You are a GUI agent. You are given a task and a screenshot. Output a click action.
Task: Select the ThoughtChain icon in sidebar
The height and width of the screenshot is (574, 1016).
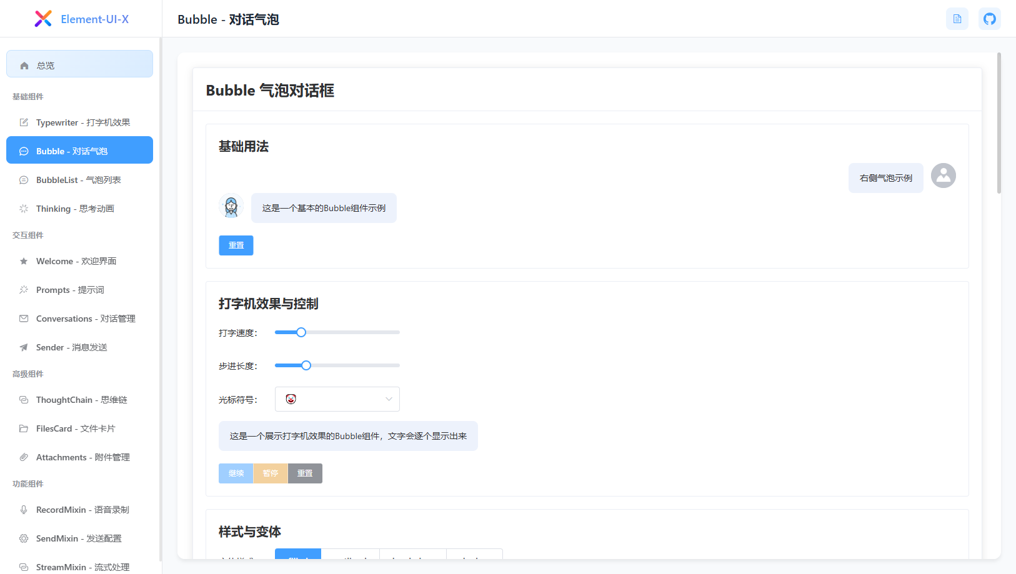pyautogui.click(x=23, y=400)
